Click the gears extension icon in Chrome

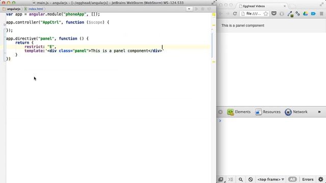(x=297, y=14)
